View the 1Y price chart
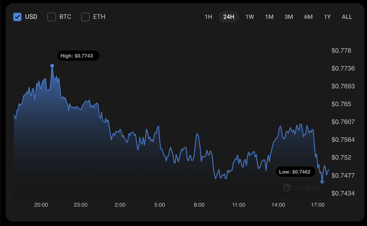 327,17
